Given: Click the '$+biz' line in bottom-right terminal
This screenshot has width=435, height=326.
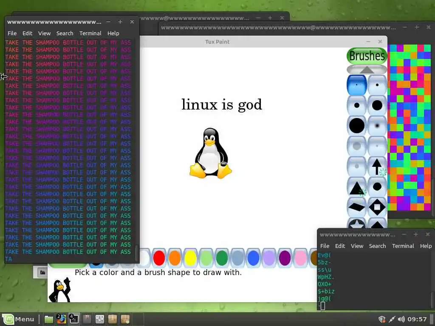Looking at the screenshot, I should [326, 291].
